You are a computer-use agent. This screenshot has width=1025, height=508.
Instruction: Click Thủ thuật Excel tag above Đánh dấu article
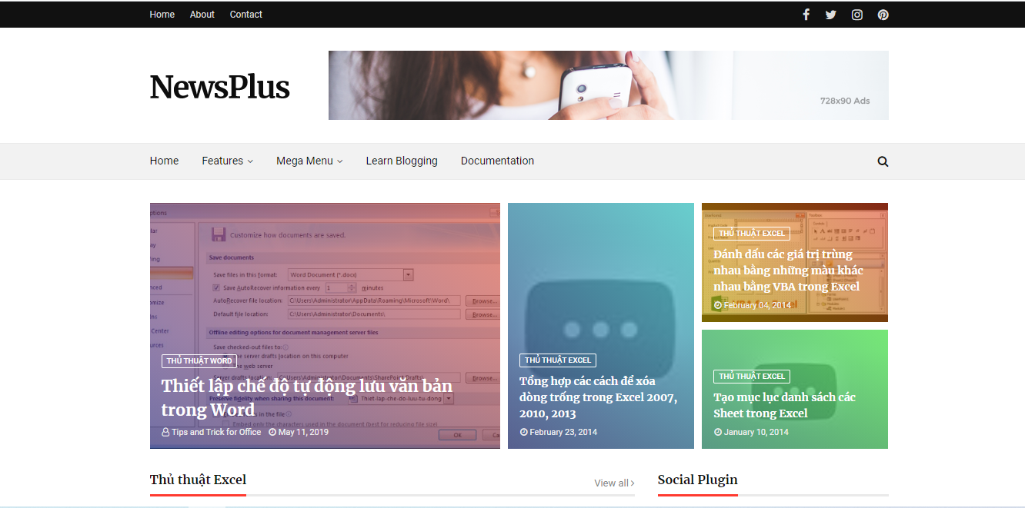[752, 234]
